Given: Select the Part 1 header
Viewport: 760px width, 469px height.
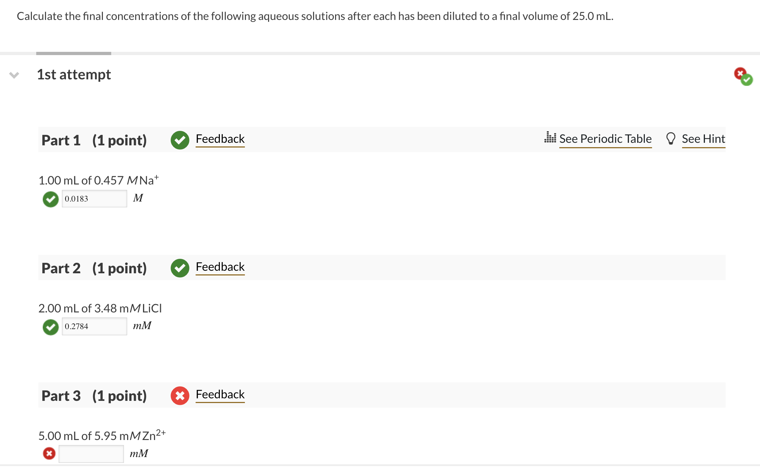Looking at the screenshot, I should point(61,140).
